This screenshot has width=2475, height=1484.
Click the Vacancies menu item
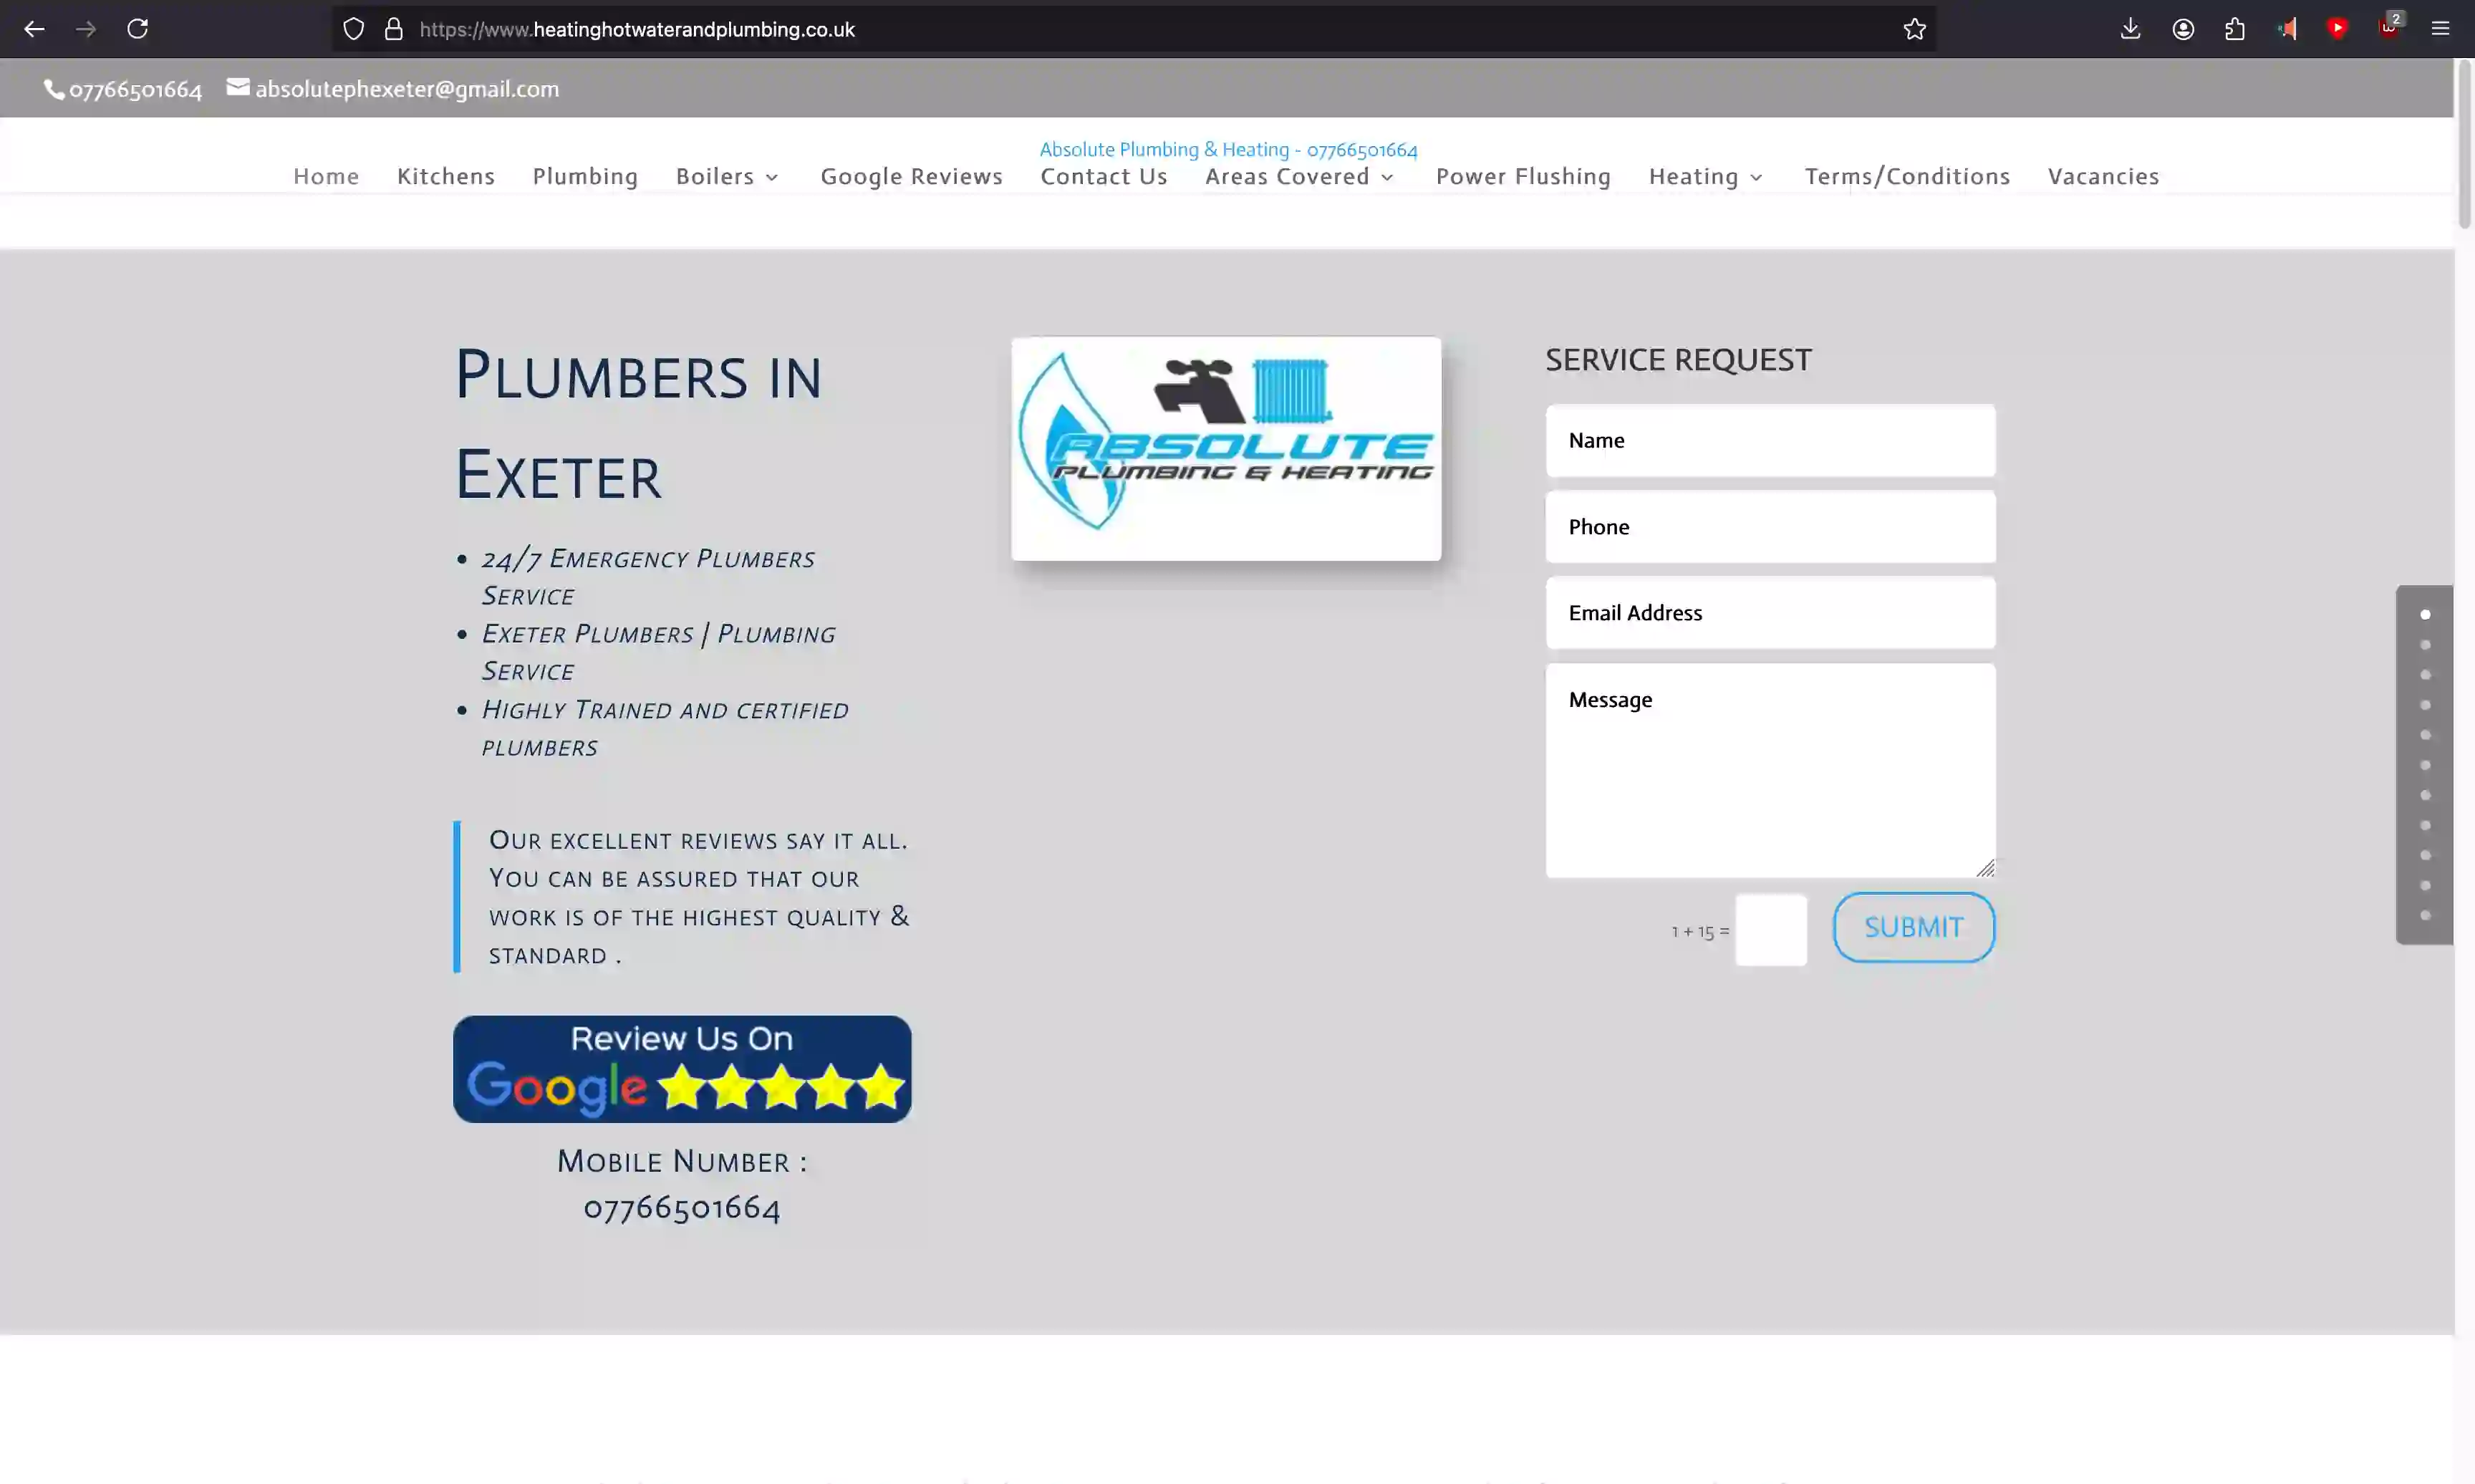2104,175
